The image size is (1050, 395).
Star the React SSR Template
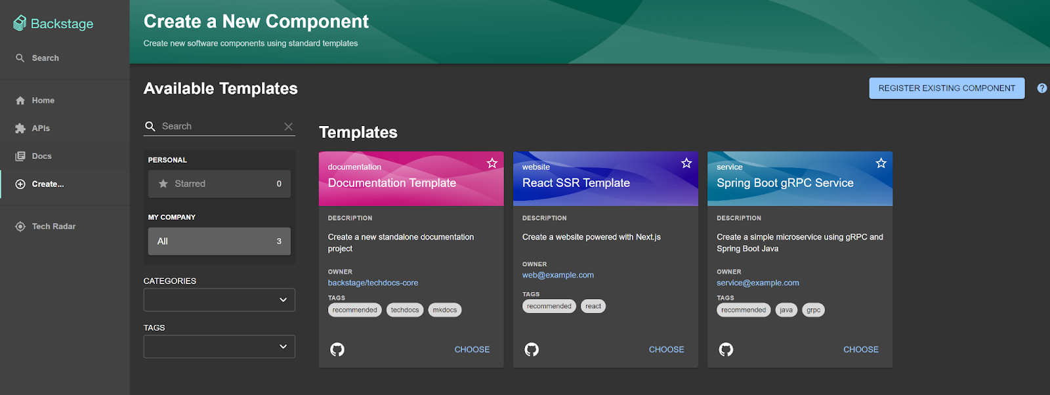point(686,163)
